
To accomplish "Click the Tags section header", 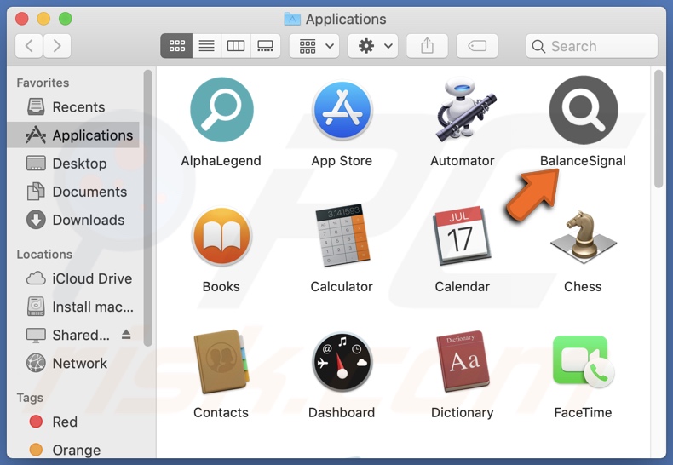I will [x=30, y=398].
